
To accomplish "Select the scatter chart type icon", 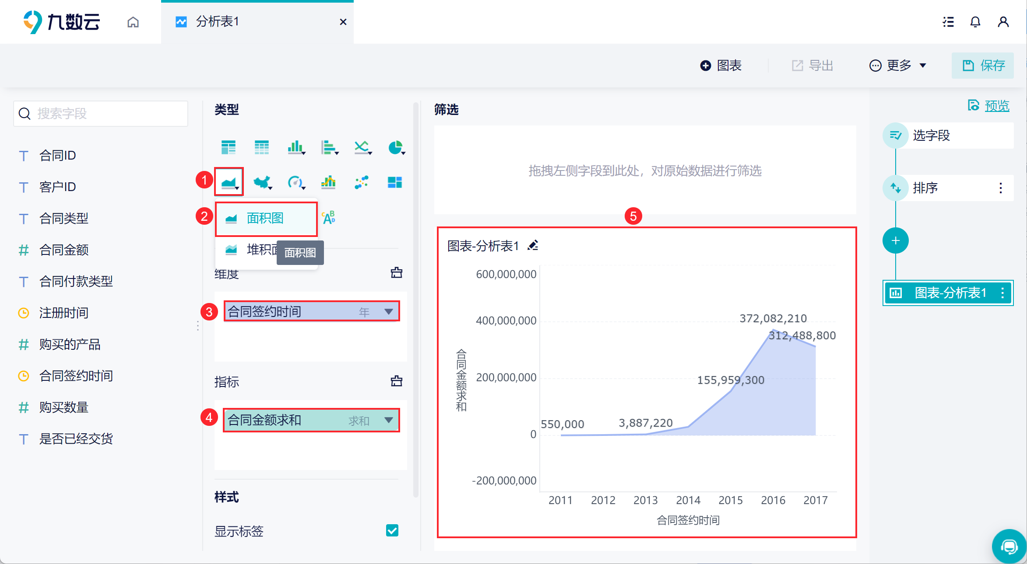I will click(x=362, y=182).
